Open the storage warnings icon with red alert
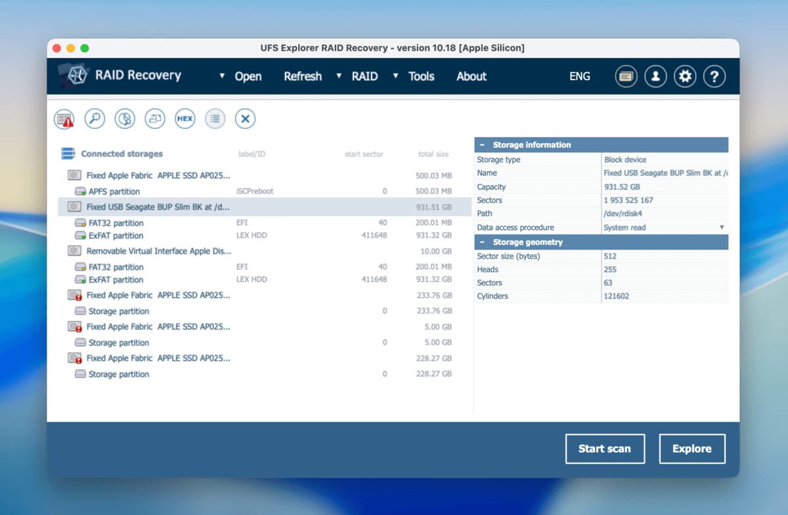788x515 pixels. tap(64, 118)
